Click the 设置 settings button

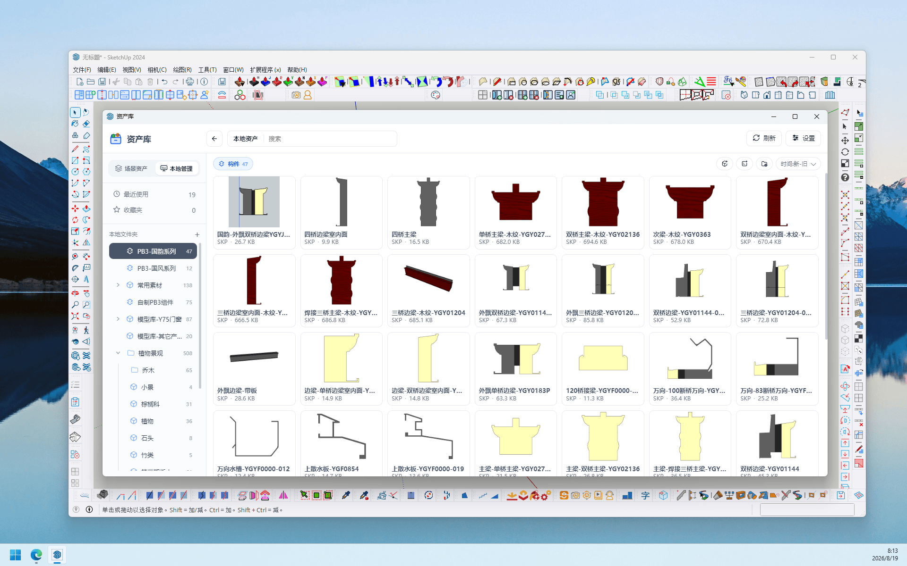click(x=804, y=138)
